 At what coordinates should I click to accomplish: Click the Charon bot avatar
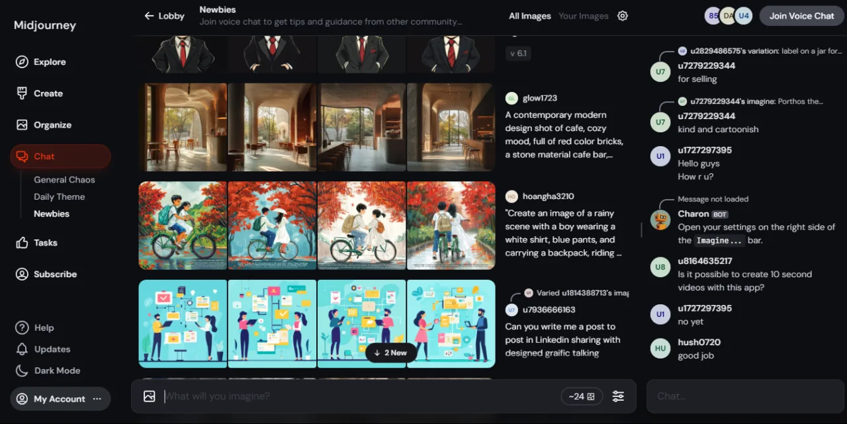coord(660,220)
